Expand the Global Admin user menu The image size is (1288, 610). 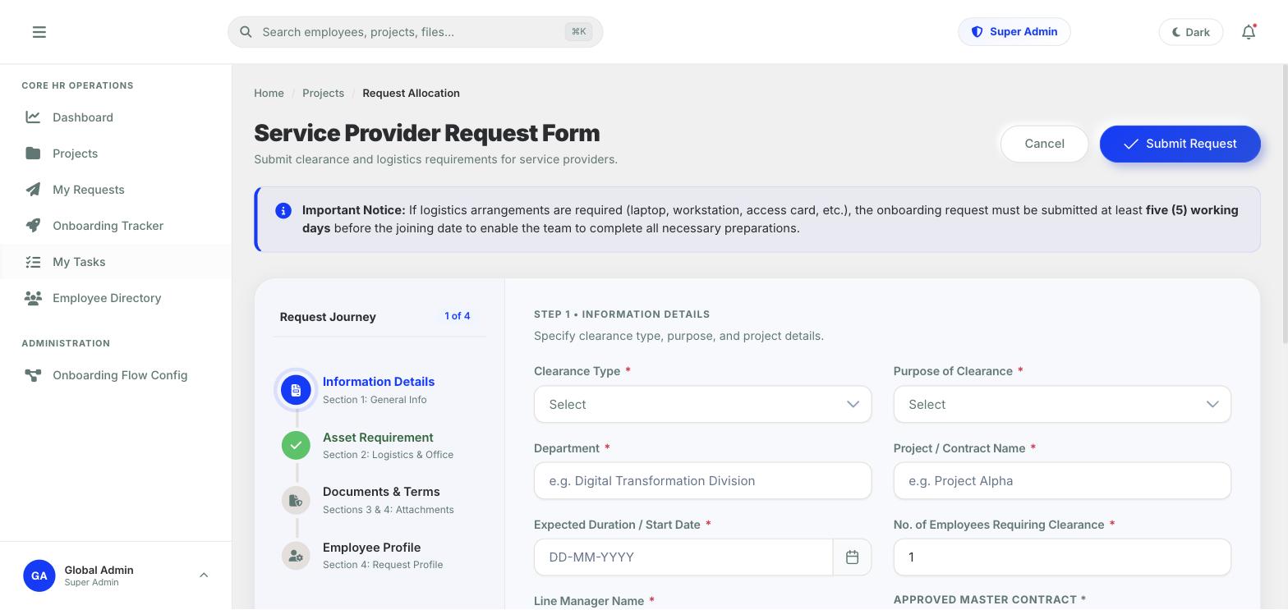pos(116,576)
